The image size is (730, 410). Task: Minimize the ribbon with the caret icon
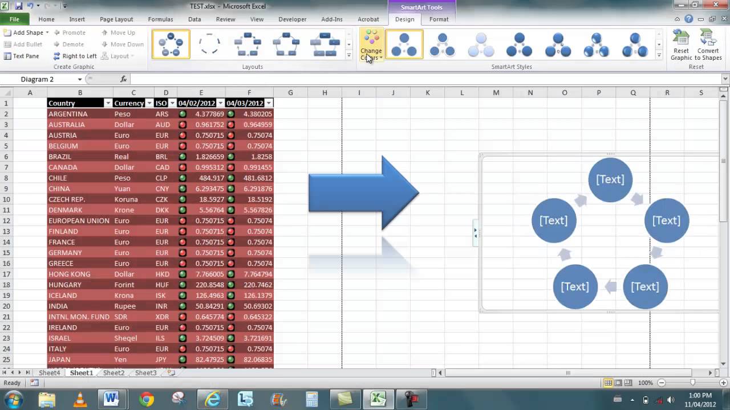[678, 19]
